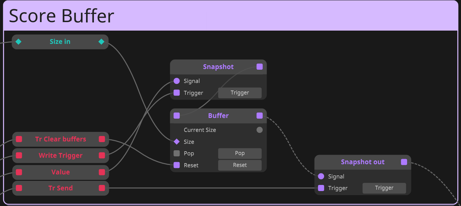Viewport: 461px width, 206px height.
Task: Click the Buffer node output port
Action: (x=260, y=116)
